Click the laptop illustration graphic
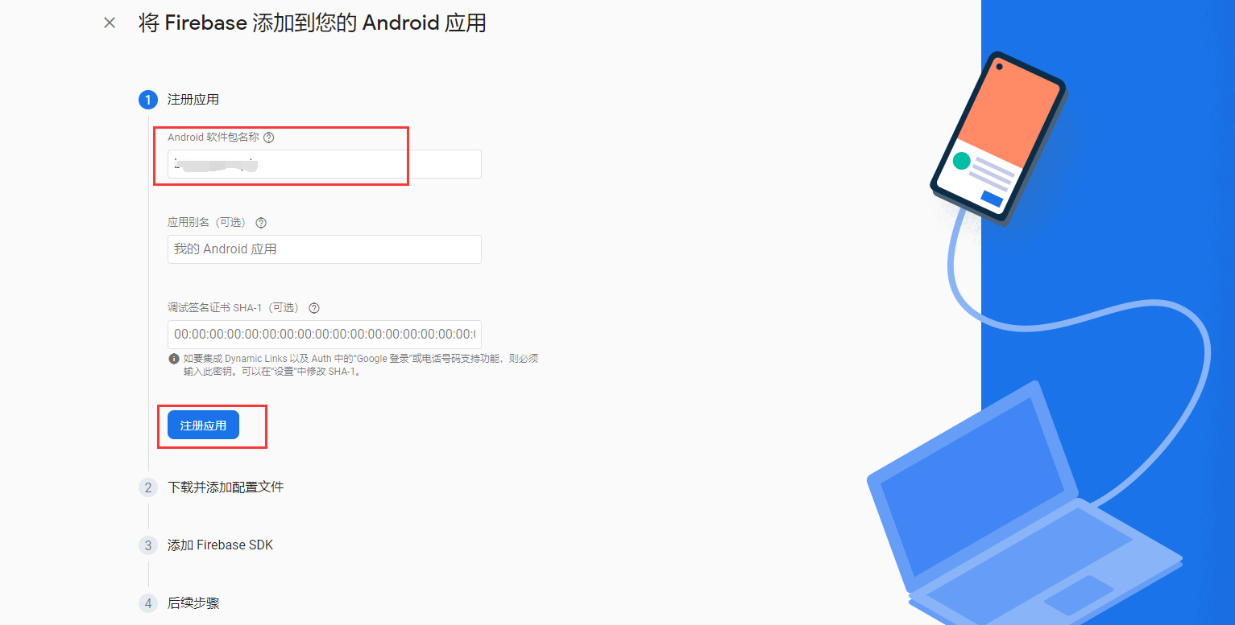The width and height of the screenshot is (1235, 625). pyautogui.click(x=1023, y=507)
